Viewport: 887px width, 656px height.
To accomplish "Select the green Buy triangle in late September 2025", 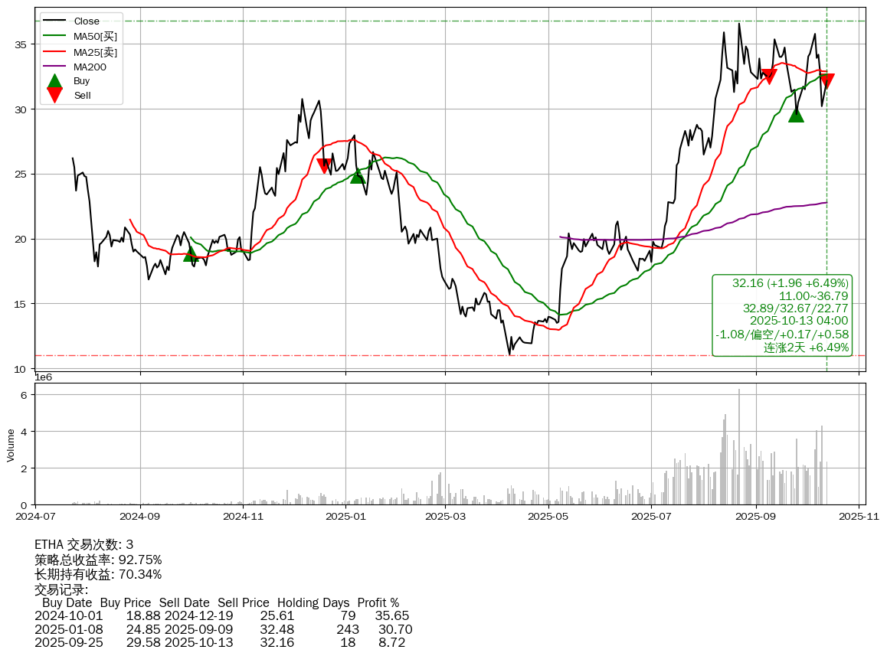I will coord(797,115).
